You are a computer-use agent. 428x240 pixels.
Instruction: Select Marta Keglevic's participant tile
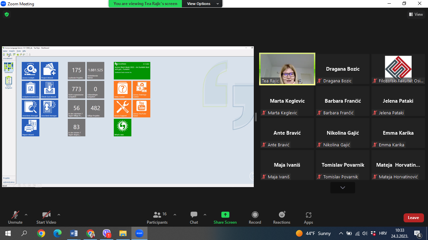click(287, 101)
